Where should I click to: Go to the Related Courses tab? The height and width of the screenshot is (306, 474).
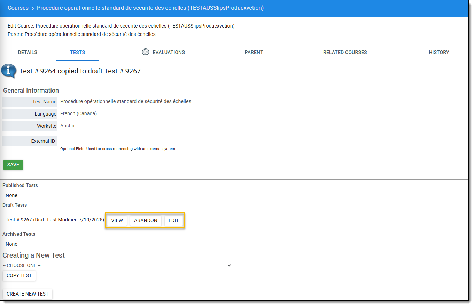[345, 53]
